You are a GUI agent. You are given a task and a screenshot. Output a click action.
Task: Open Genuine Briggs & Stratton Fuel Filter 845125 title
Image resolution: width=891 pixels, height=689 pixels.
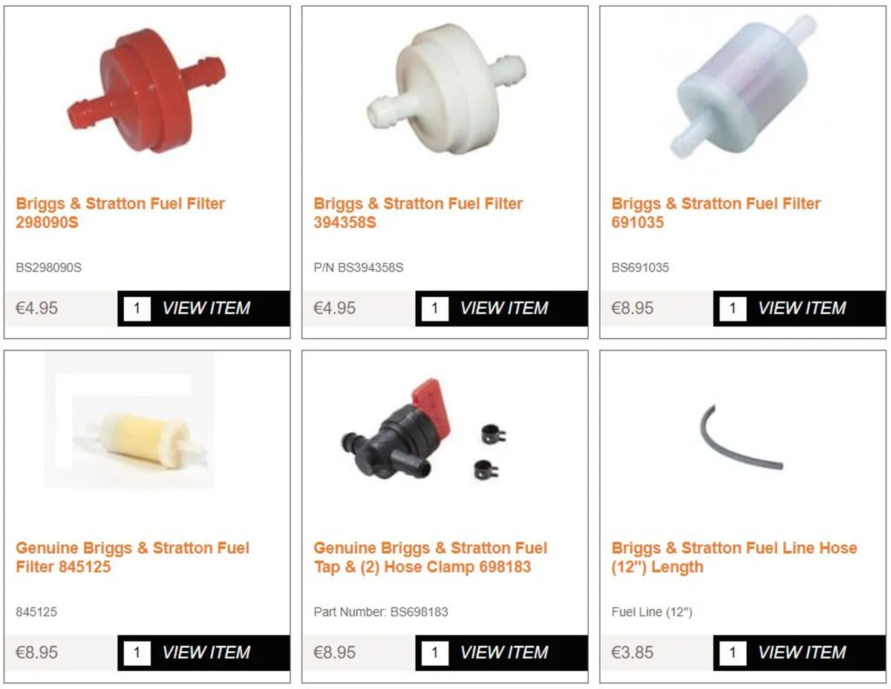[x=133, y=558]
